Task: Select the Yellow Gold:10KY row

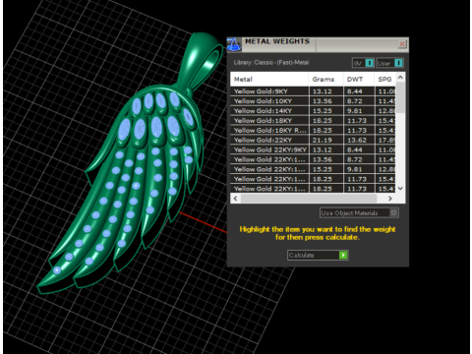Action: pos(313,101)
